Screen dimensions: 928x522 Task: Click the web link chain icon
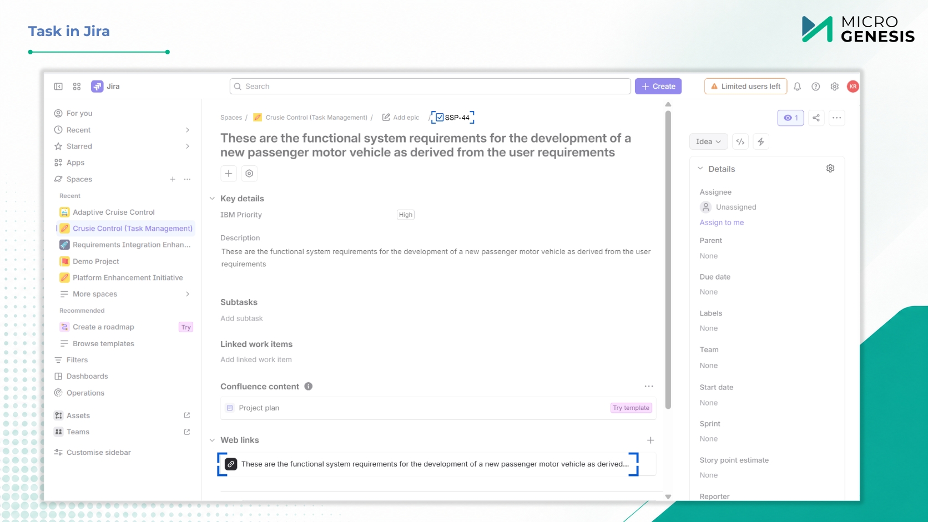tap(231, 464)
